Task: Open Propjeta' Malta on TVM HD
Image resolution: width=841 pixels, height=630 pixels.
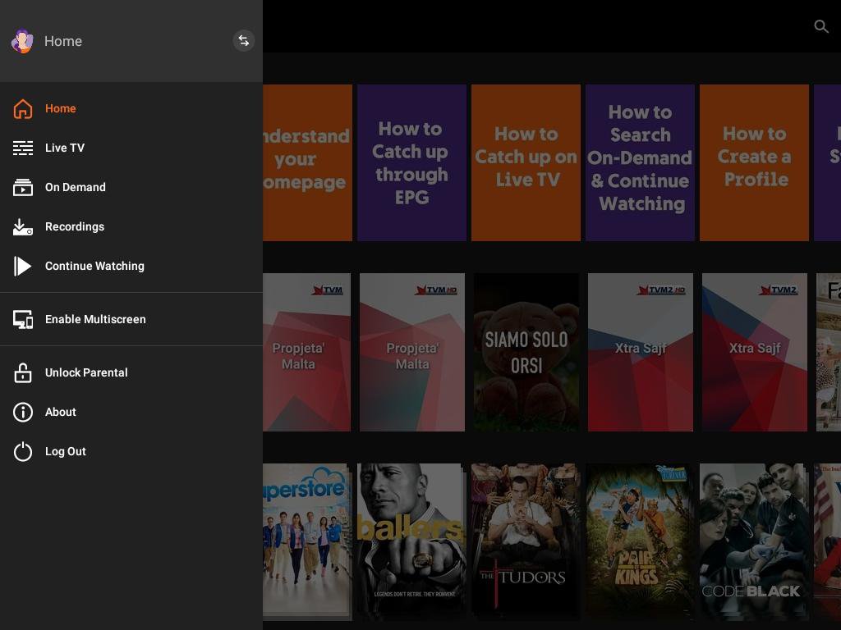Action: [412, 352]
